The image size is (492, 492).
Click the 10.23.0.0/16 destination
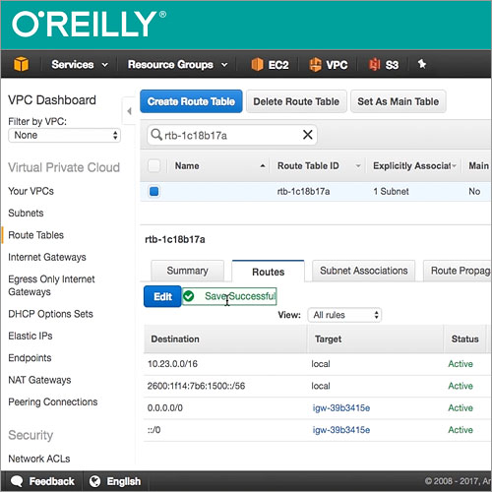coord(172,364)
